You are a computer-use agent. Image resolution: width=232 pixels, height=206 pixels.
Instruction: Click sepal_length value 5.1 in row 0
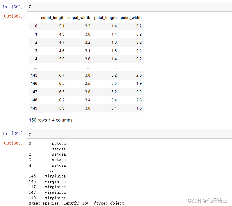point(62,26)
